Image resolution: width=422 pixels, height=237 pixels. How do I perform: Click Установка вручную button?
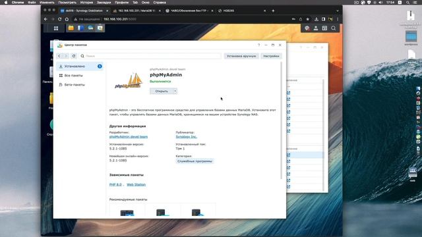[x=241, y=56]
